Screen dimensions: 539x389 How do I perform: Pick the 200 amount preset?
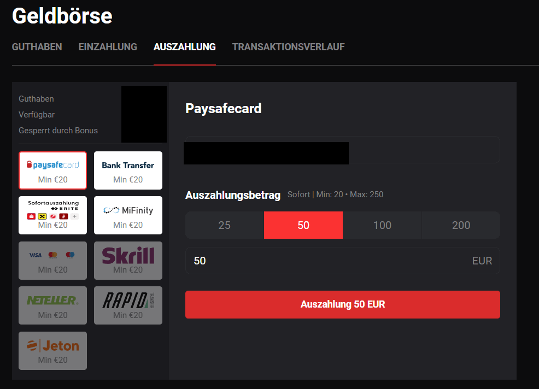point(461,225)
